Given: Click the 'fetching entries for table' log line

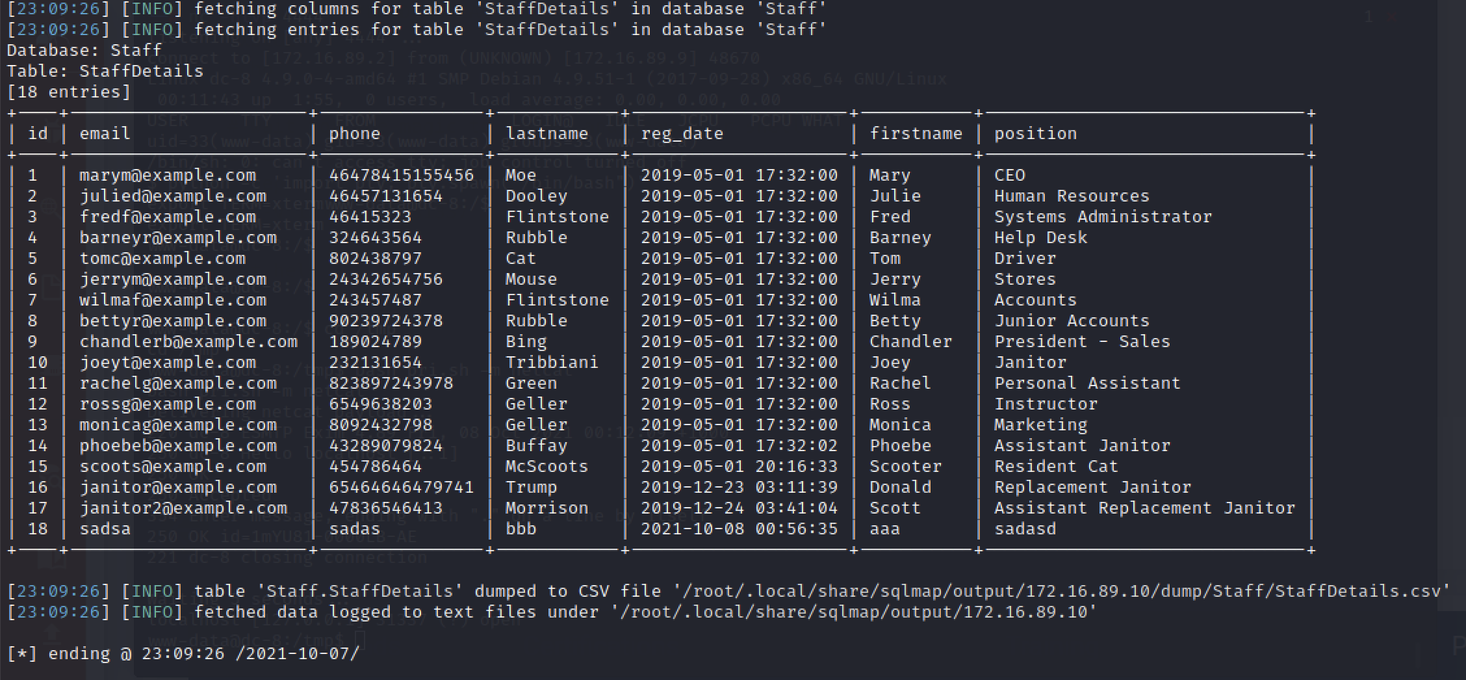Looking at the screenshot, I should (x=417, y=29).
